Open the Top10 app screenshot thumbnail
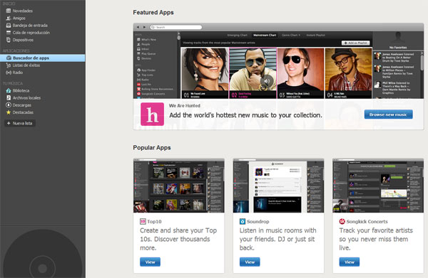Image resolution: width=428 pixels, height=278 pixels. click(x=179, y=186)
